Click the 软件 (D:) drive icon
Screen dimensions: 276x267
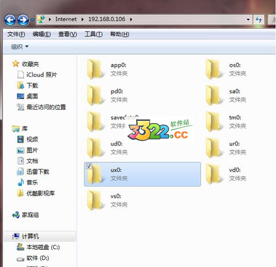pyautogui.click(x=20, y=259)
